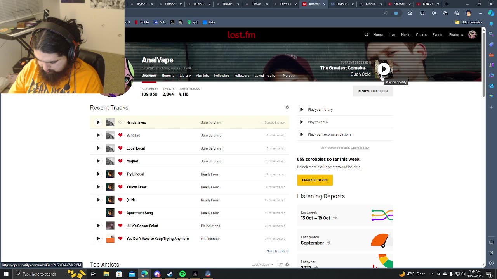This screenshot has width=497, height=279.
Task: Open a new browser tab
Action: 447,4
